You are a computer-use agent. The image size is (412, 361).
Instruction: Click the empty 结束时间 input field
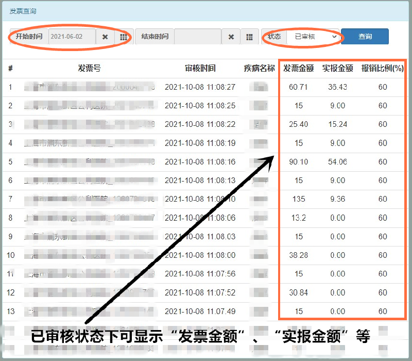(x=197, y=37)
